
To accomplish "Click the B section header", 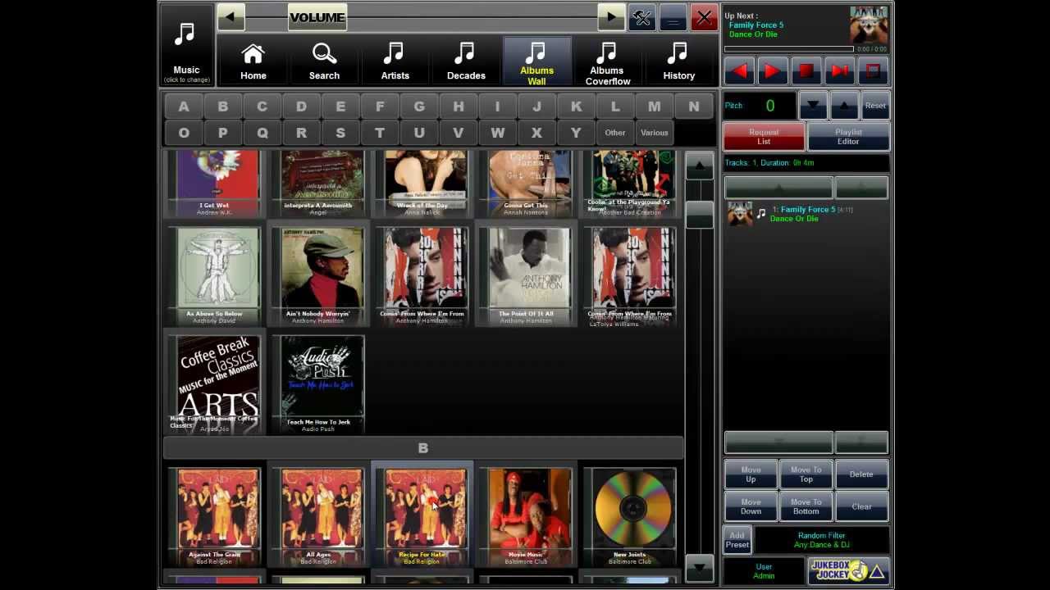I will (422, 448).
